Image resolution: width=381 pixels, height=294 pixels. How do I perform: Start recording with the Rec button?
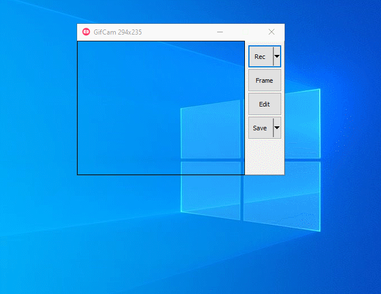pos(260,57)
